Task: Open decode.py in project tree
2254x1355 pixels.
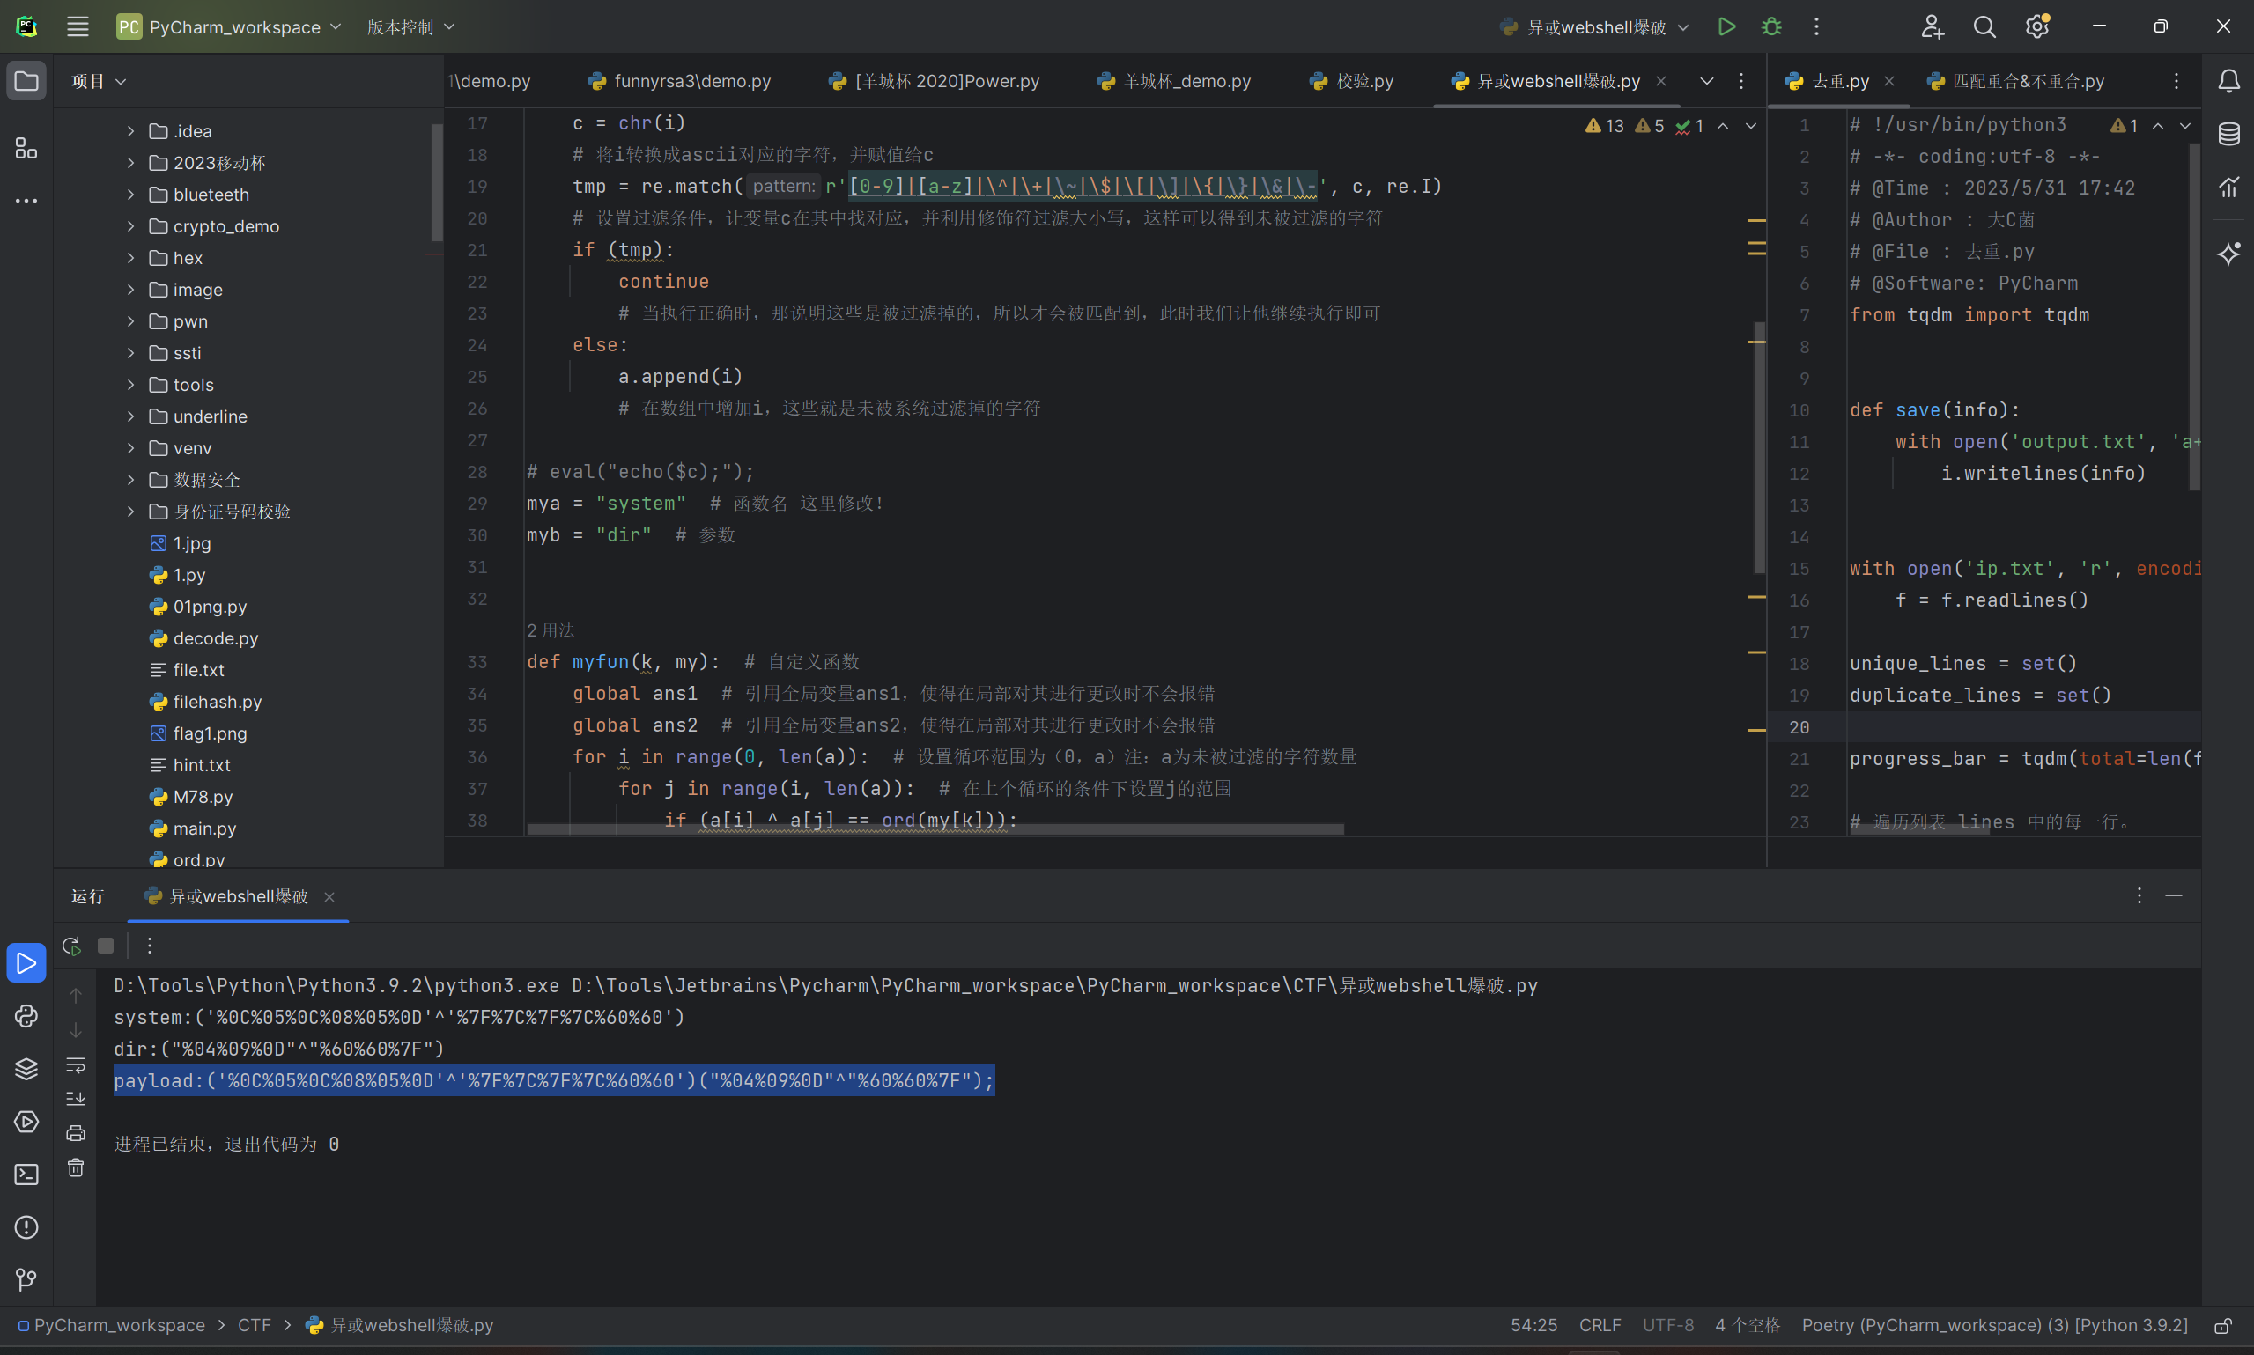Action: (216, 638)
